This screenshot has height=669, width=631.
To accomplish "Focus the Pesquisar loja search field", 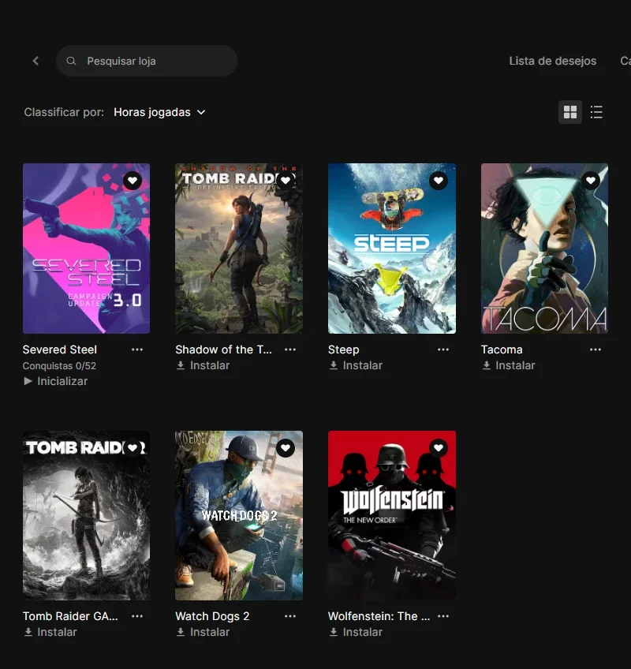I will tap(147, 61).
